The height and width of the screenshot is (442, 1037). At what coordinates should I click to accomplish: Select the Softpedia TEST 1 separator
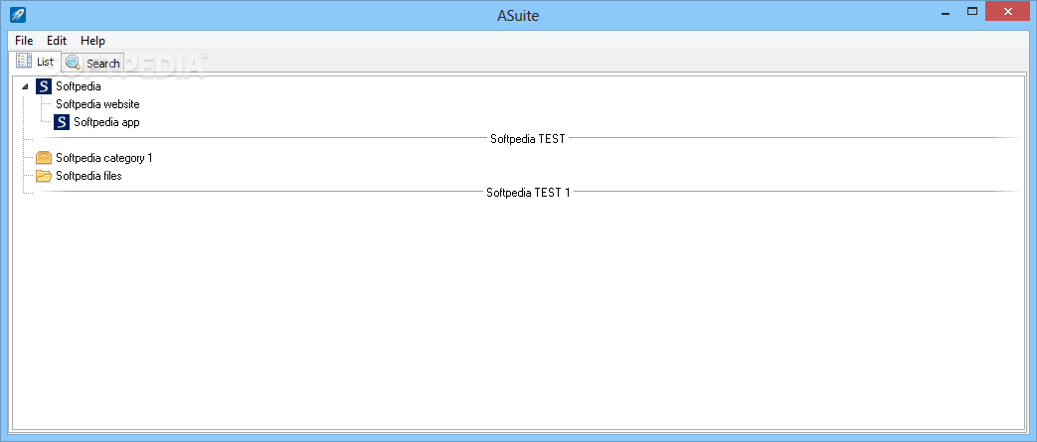tap(527, 193)
